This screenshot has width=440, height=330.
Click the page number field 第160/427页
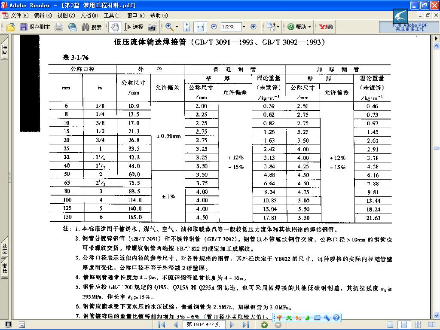click(x=204, y=325)
